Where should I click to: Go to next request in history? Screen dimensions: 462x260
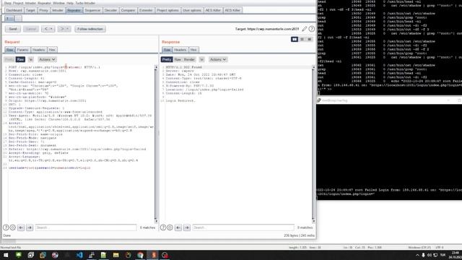pos(61,29)
